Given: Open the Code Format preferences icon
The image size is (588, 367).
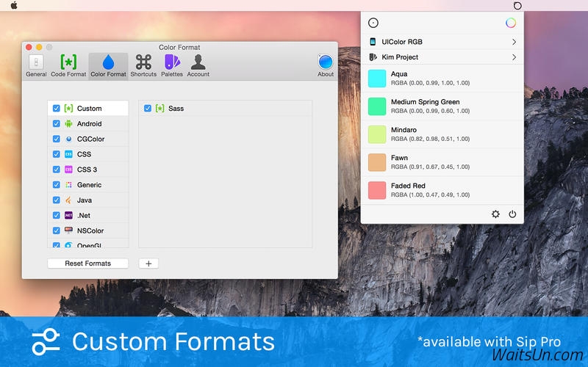Looking at the screenshot, I should 68,62.
